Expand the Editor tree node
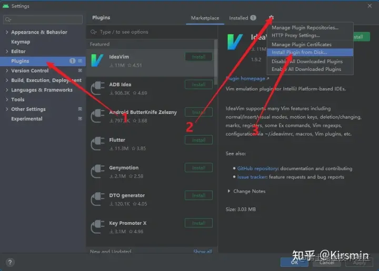This screenshot has height=271, width=379. click(7, 51)
